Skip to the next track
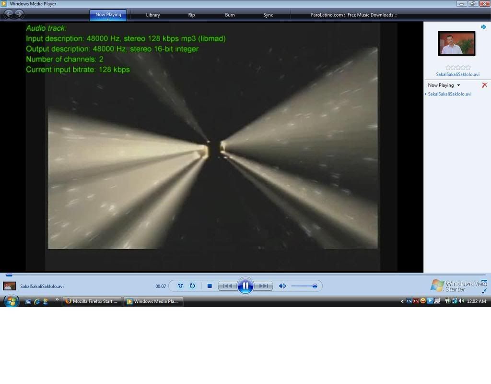 point(263,286)
